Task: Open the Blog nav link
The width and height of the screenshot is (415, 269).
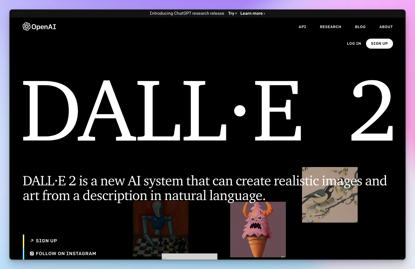Action: (360, 27)
